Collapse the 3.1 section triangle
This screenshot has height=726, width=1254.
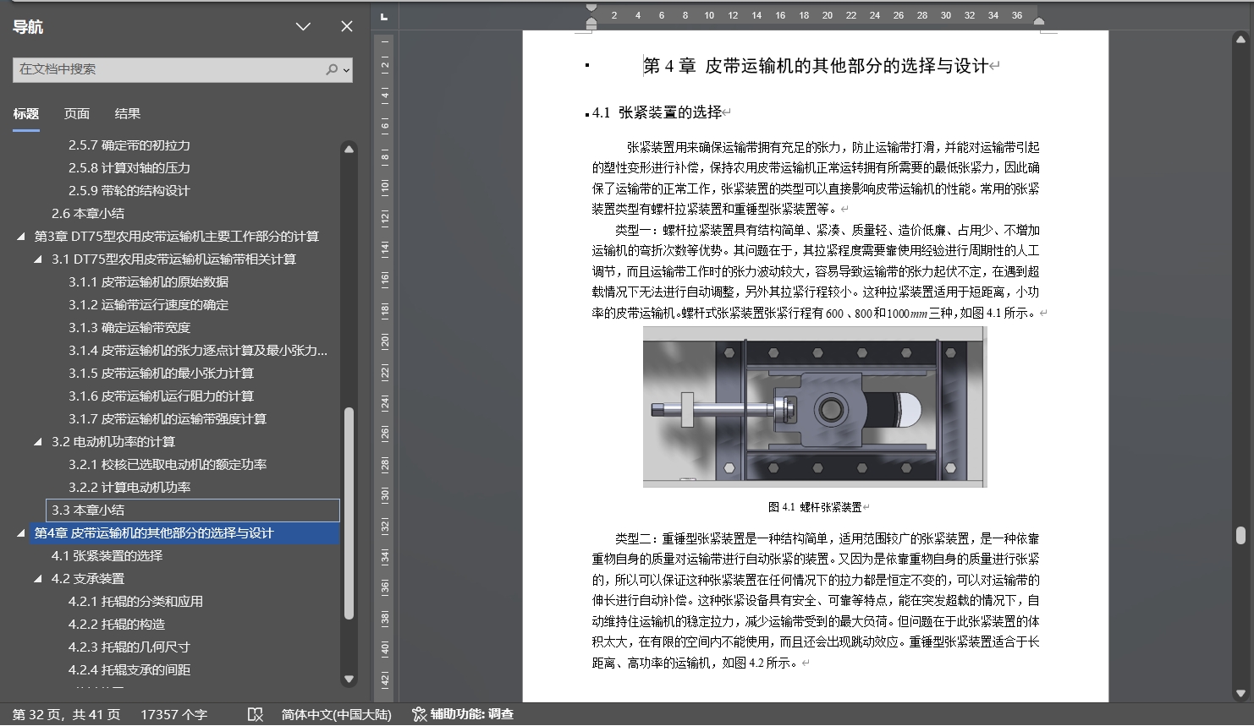pos(38,259)
